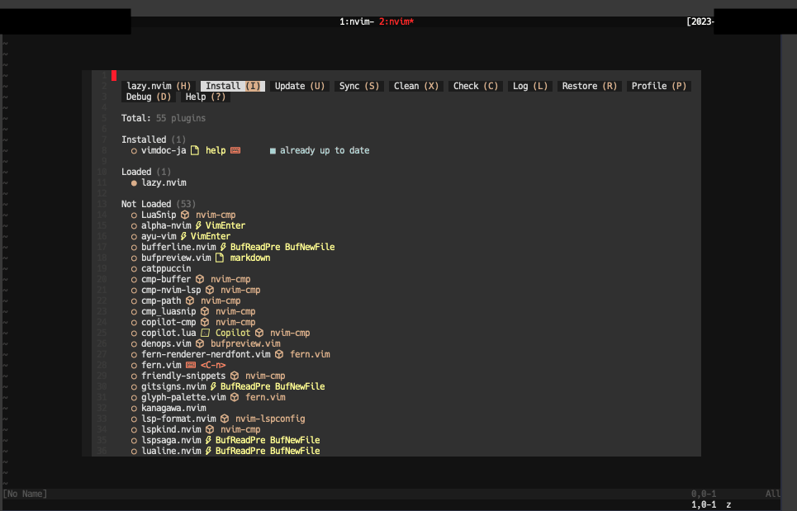Click the package icon on cmp-buffer row
This screenshot has width=797, height=511.
(200, 279)
